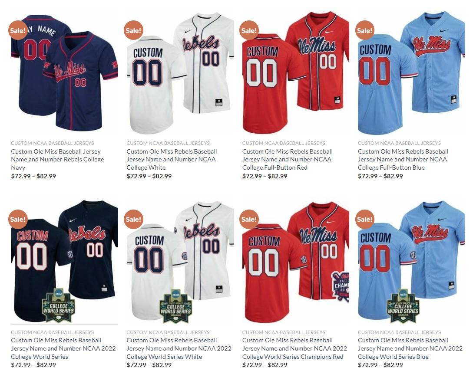
Task: Open the category link above the Navy jersey title
Action: [x=53, y=143]
